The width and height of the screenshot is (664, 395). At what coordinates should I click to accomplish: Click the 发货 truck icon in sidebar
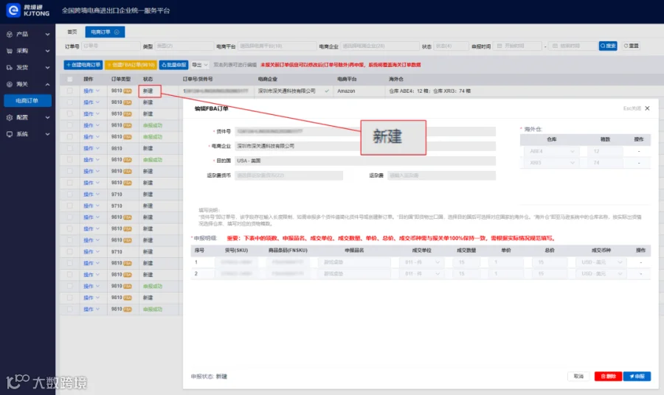click(x=10, y=67)
